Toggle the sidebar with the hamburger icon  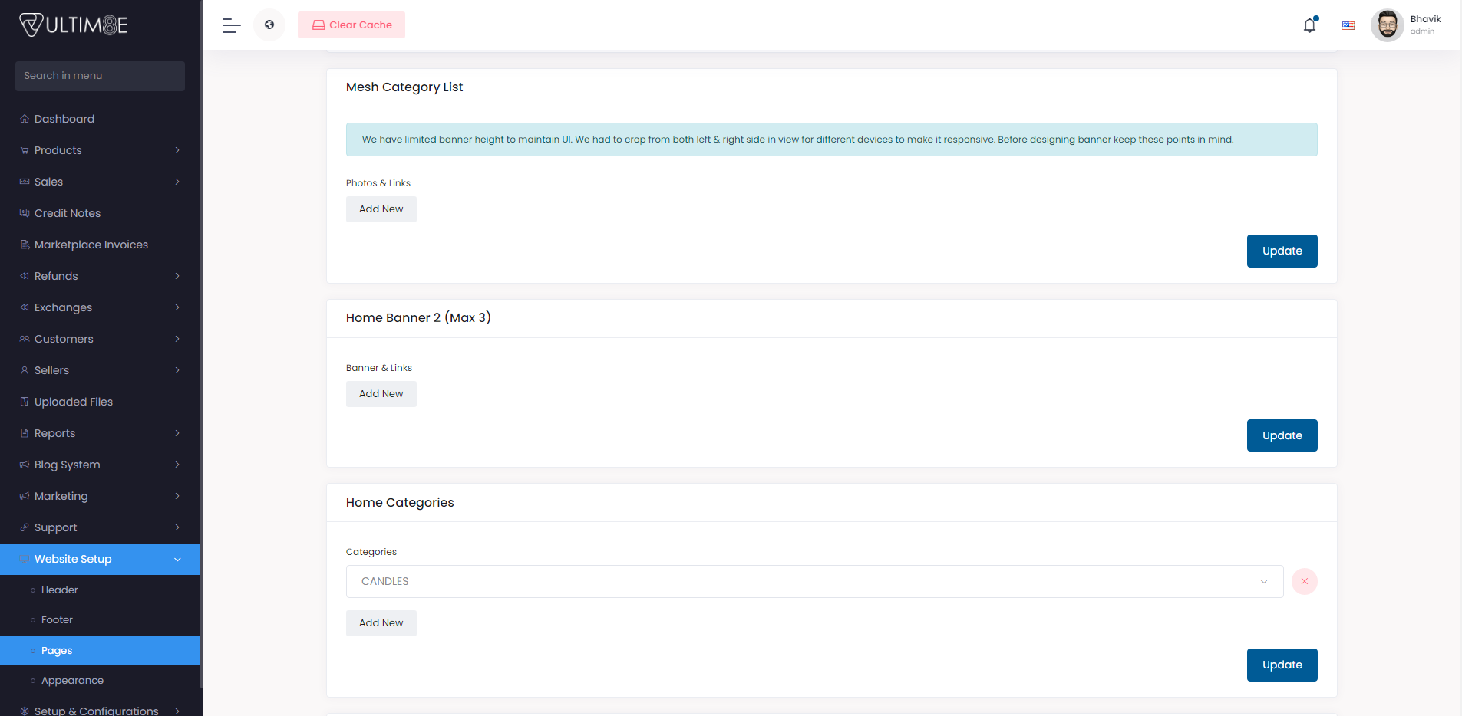[230, 25]
